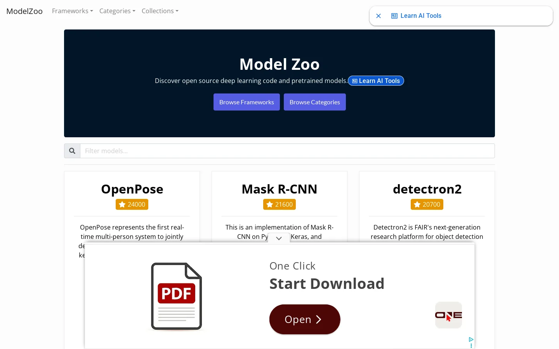Click Start Download ad headline
The width and height of the screenshot is (559, 349).
(327, 284)
